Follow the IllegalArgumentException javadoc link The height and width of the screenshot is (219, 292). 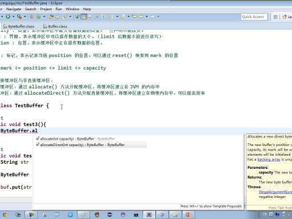tap(275, 192)
